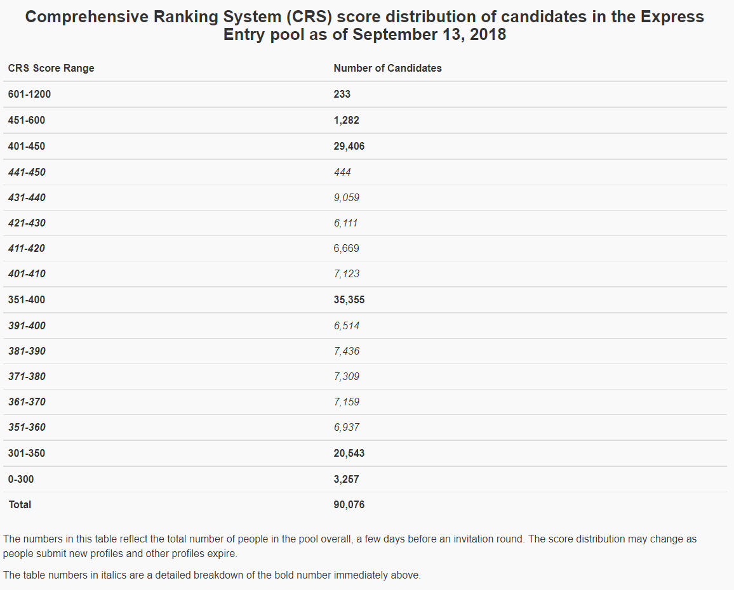Screen dimensions: 734x590
Task: Select the 401-410 score range cell
Action: point(27,273)
